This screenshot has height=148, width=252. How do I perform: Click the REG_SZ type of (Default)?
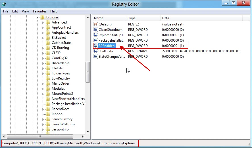134,24
